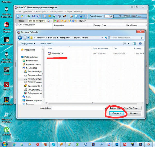Open the Файл menu
The width and height of the screenshot is (155, 147).
coord(18,12)
